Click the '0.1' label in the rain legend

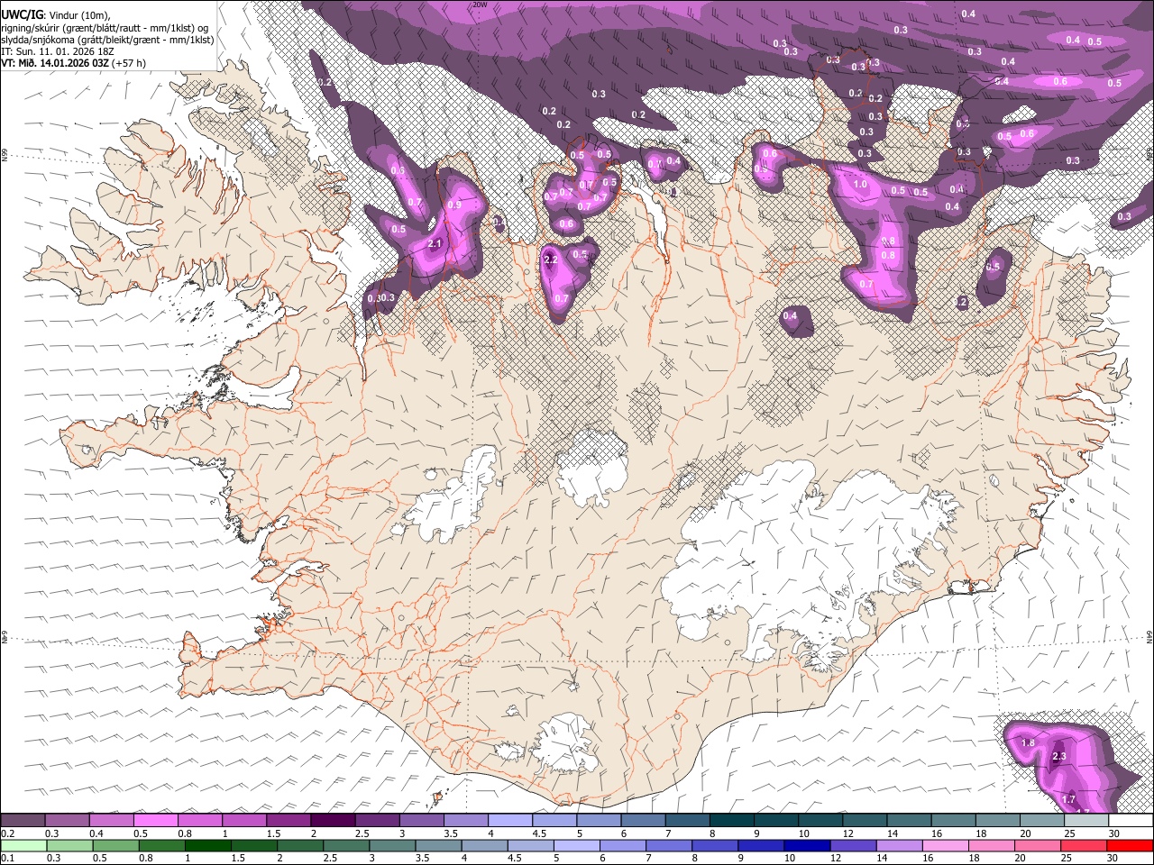pos(7,859)
